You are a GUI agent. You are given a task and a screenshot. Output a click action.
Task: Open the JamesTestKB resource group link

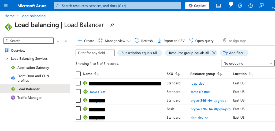200,92
